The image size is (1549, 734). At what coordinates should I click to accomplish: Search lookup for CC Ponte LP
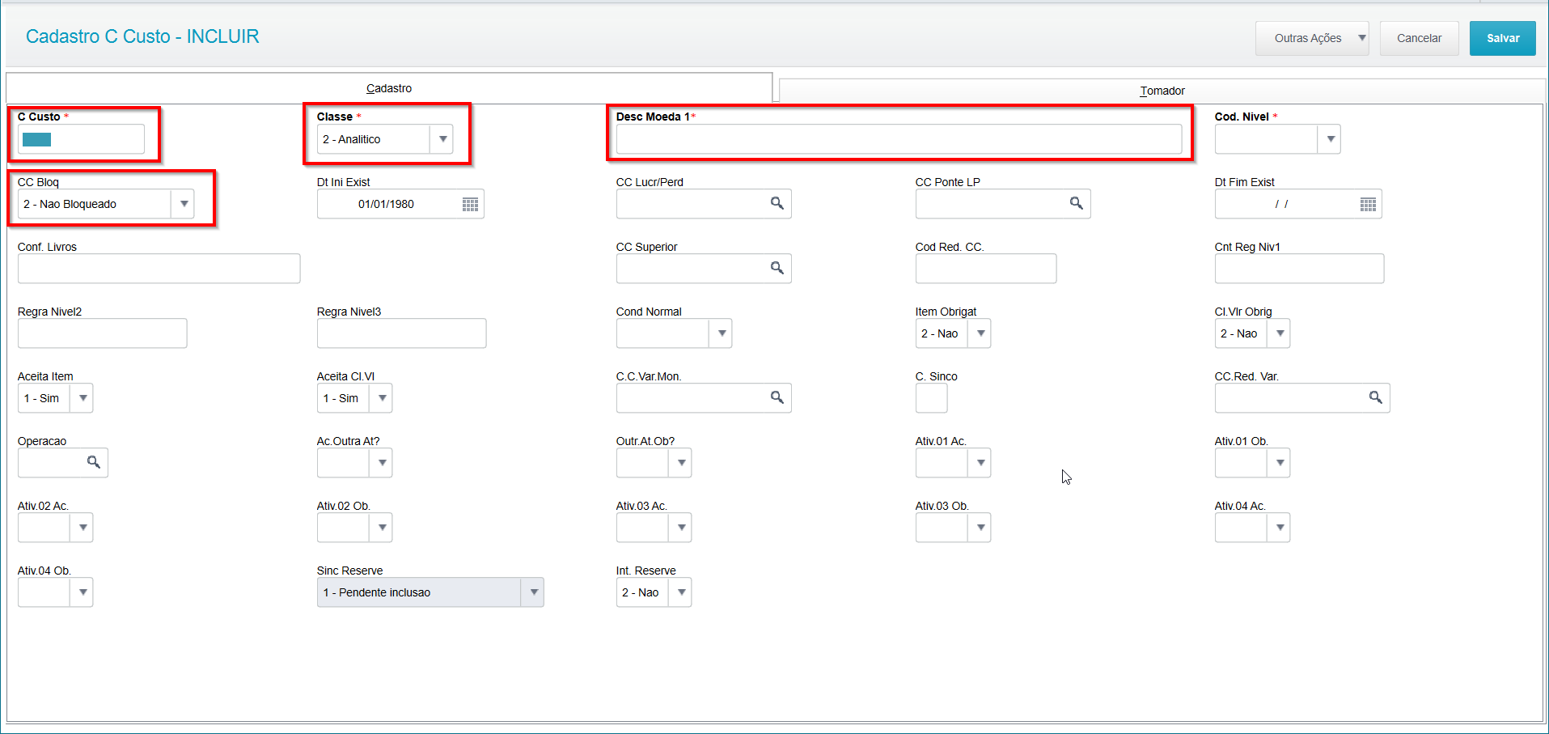pos(1076,203)
